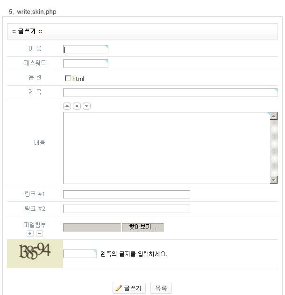Viewport: 285px width, 295px height.
Task: Focus the 이름 name input field
Action: pyautogui.click(x=85, y=49)
